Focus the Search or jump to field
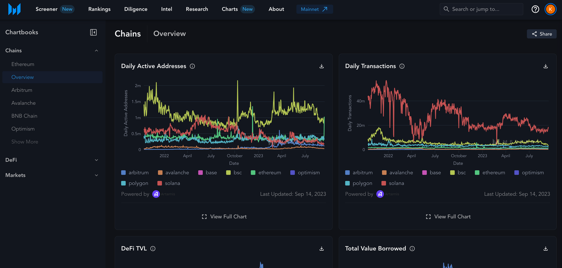Image resolution: width=562 pixels, height=268 pixels. [x=481, y=9]
